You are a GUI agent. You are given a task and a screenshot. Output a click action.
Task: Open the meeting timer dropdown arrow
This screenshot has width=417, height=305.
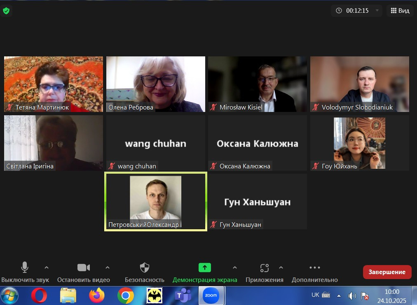377,11
